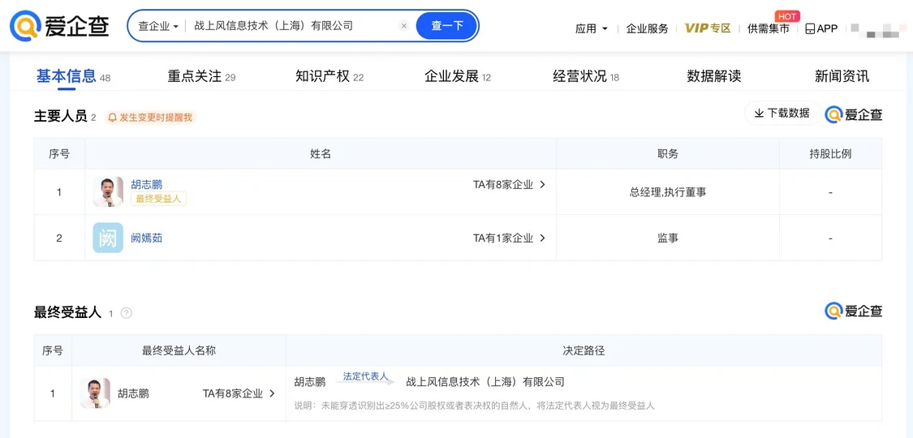Click the 下载数据 download button
The width and height of the screenshot is (913, 438).
pos(782,114)
